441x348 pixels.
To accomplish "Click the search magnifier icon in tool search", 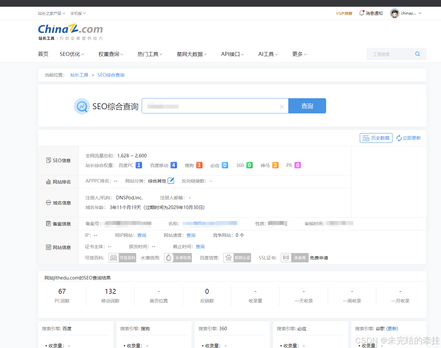I will pos(417,54).
